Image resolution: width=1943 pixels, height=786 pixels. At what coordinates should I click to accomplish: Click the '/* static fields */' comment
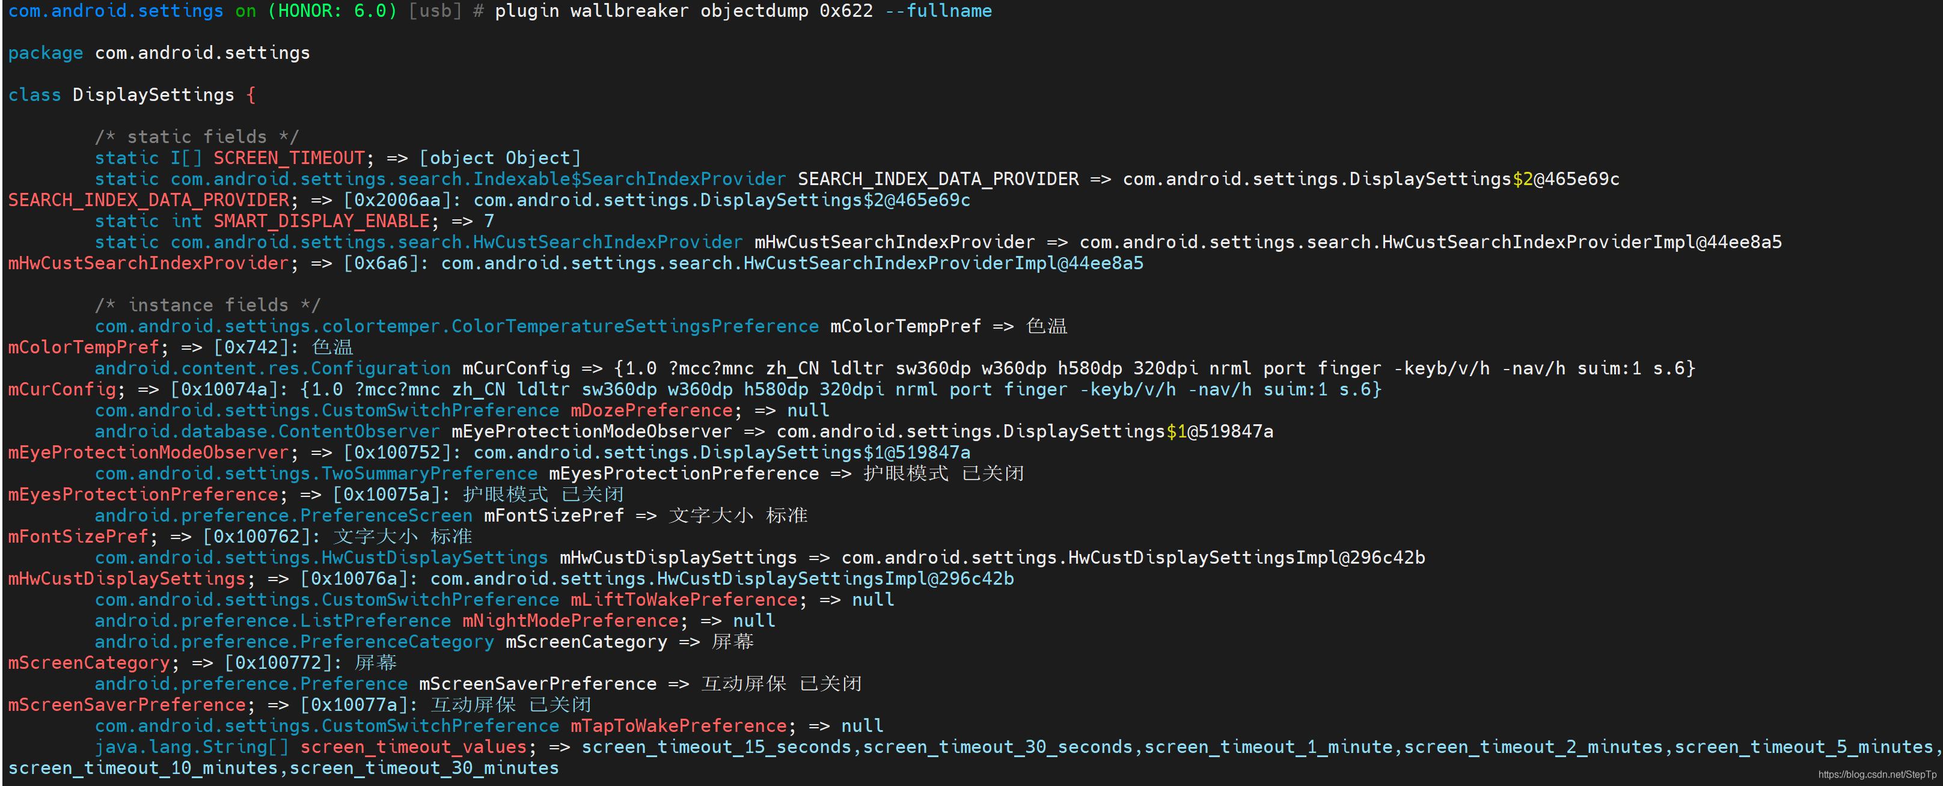click(x=197, y=137)
